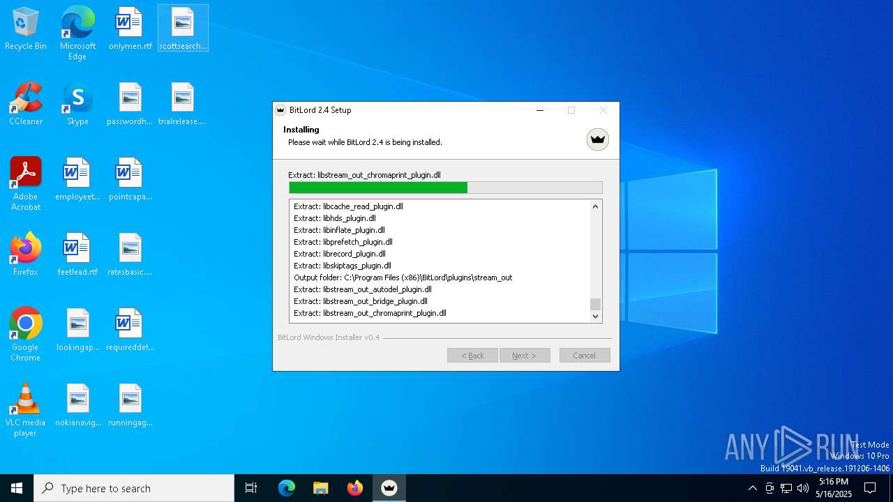This screenshot has height=502, width=893.
Task: Click the Cancel button in installer
Action: pyautogui.click(x=585, y=356)
